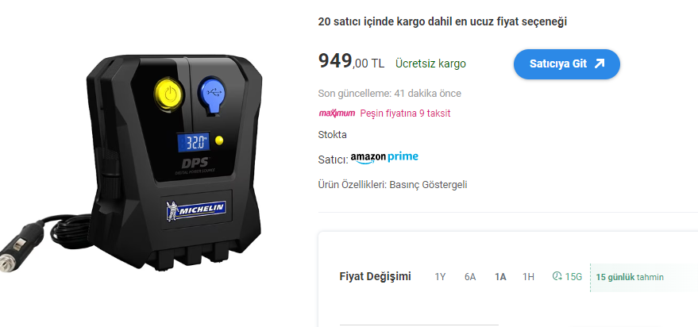Open Peşin fiyatına 9 taksit offer
Viewport: 698px width, 327px height.
pos(405,113)
